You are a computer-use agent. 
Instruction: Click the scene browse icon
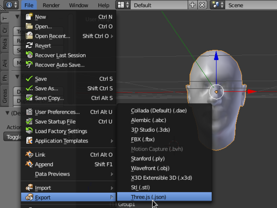pos(217,5)
